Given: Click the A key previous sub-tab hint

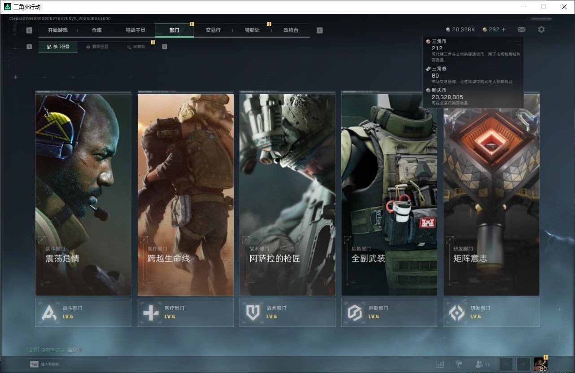Looking at the screenshot, I should click(29, 47).
